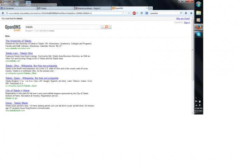Close the (1) Facebook tab

click(35, 8)
